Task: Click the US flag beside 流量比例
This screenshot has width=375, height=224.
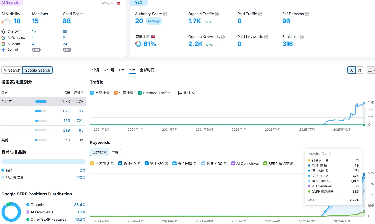Action: point(153,37)
